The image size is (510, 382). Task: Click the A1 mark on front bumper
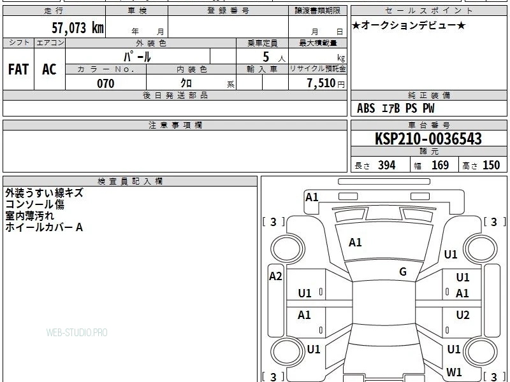click(312, 197)
